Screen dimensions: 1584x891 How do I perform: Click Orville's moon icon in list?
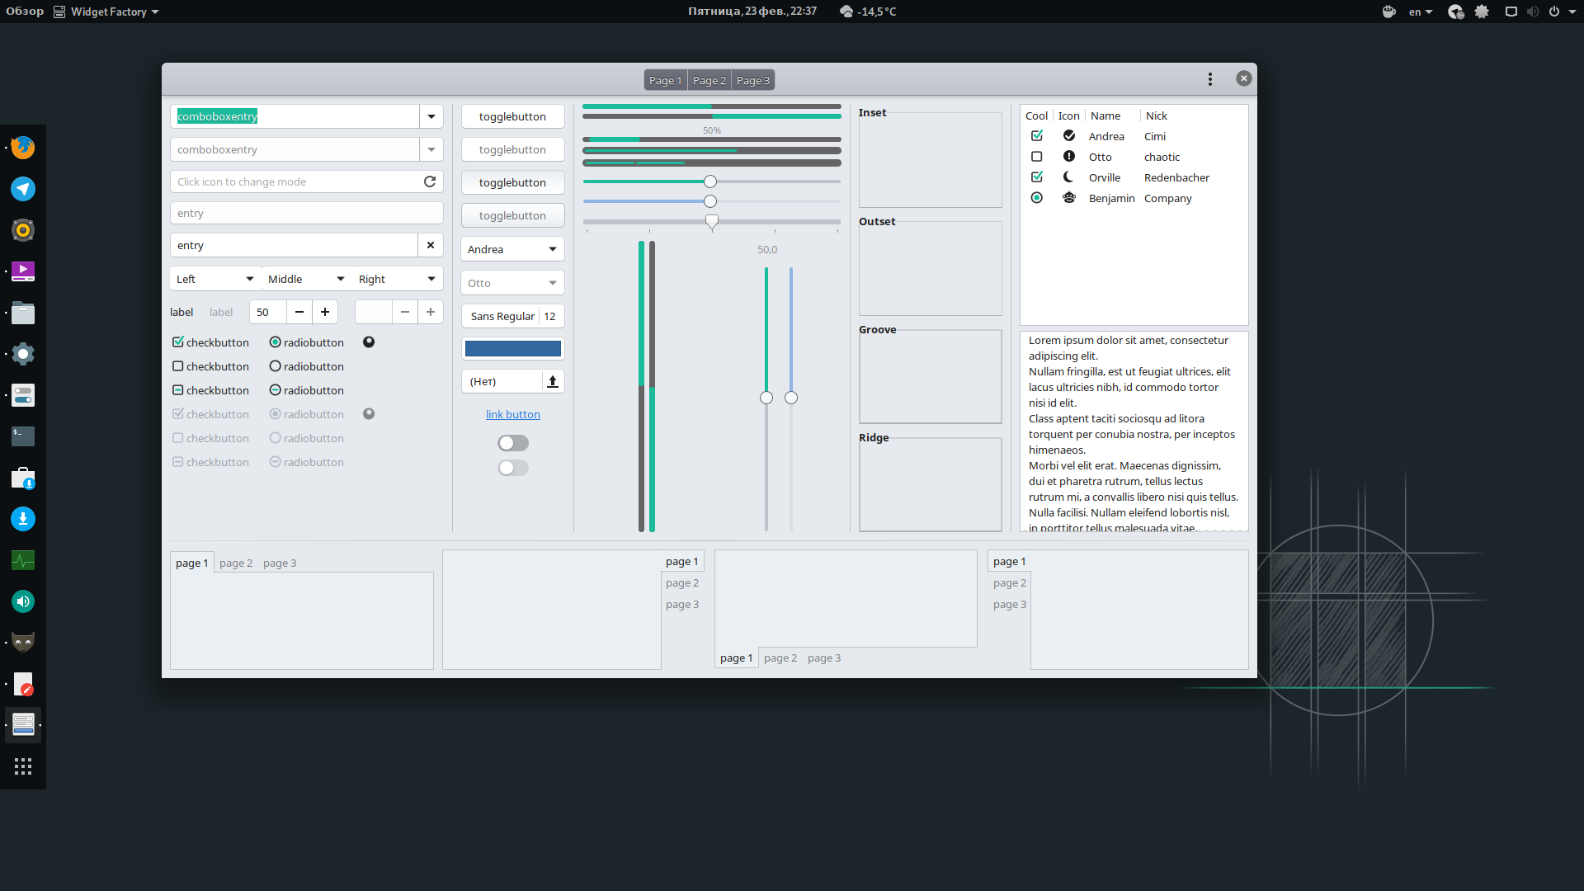[1069, 177]
